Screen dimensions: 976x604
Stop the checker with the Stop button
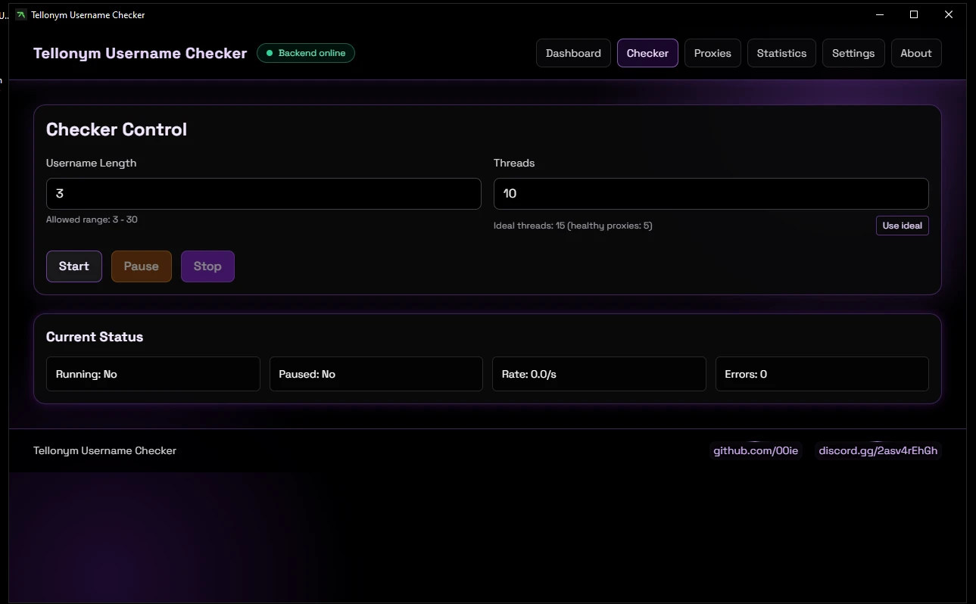207,266
